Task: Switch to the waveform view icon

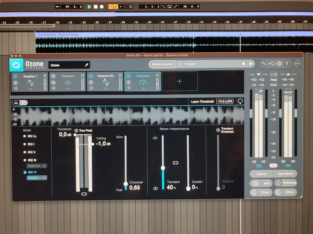Action: tap(16, 103)
